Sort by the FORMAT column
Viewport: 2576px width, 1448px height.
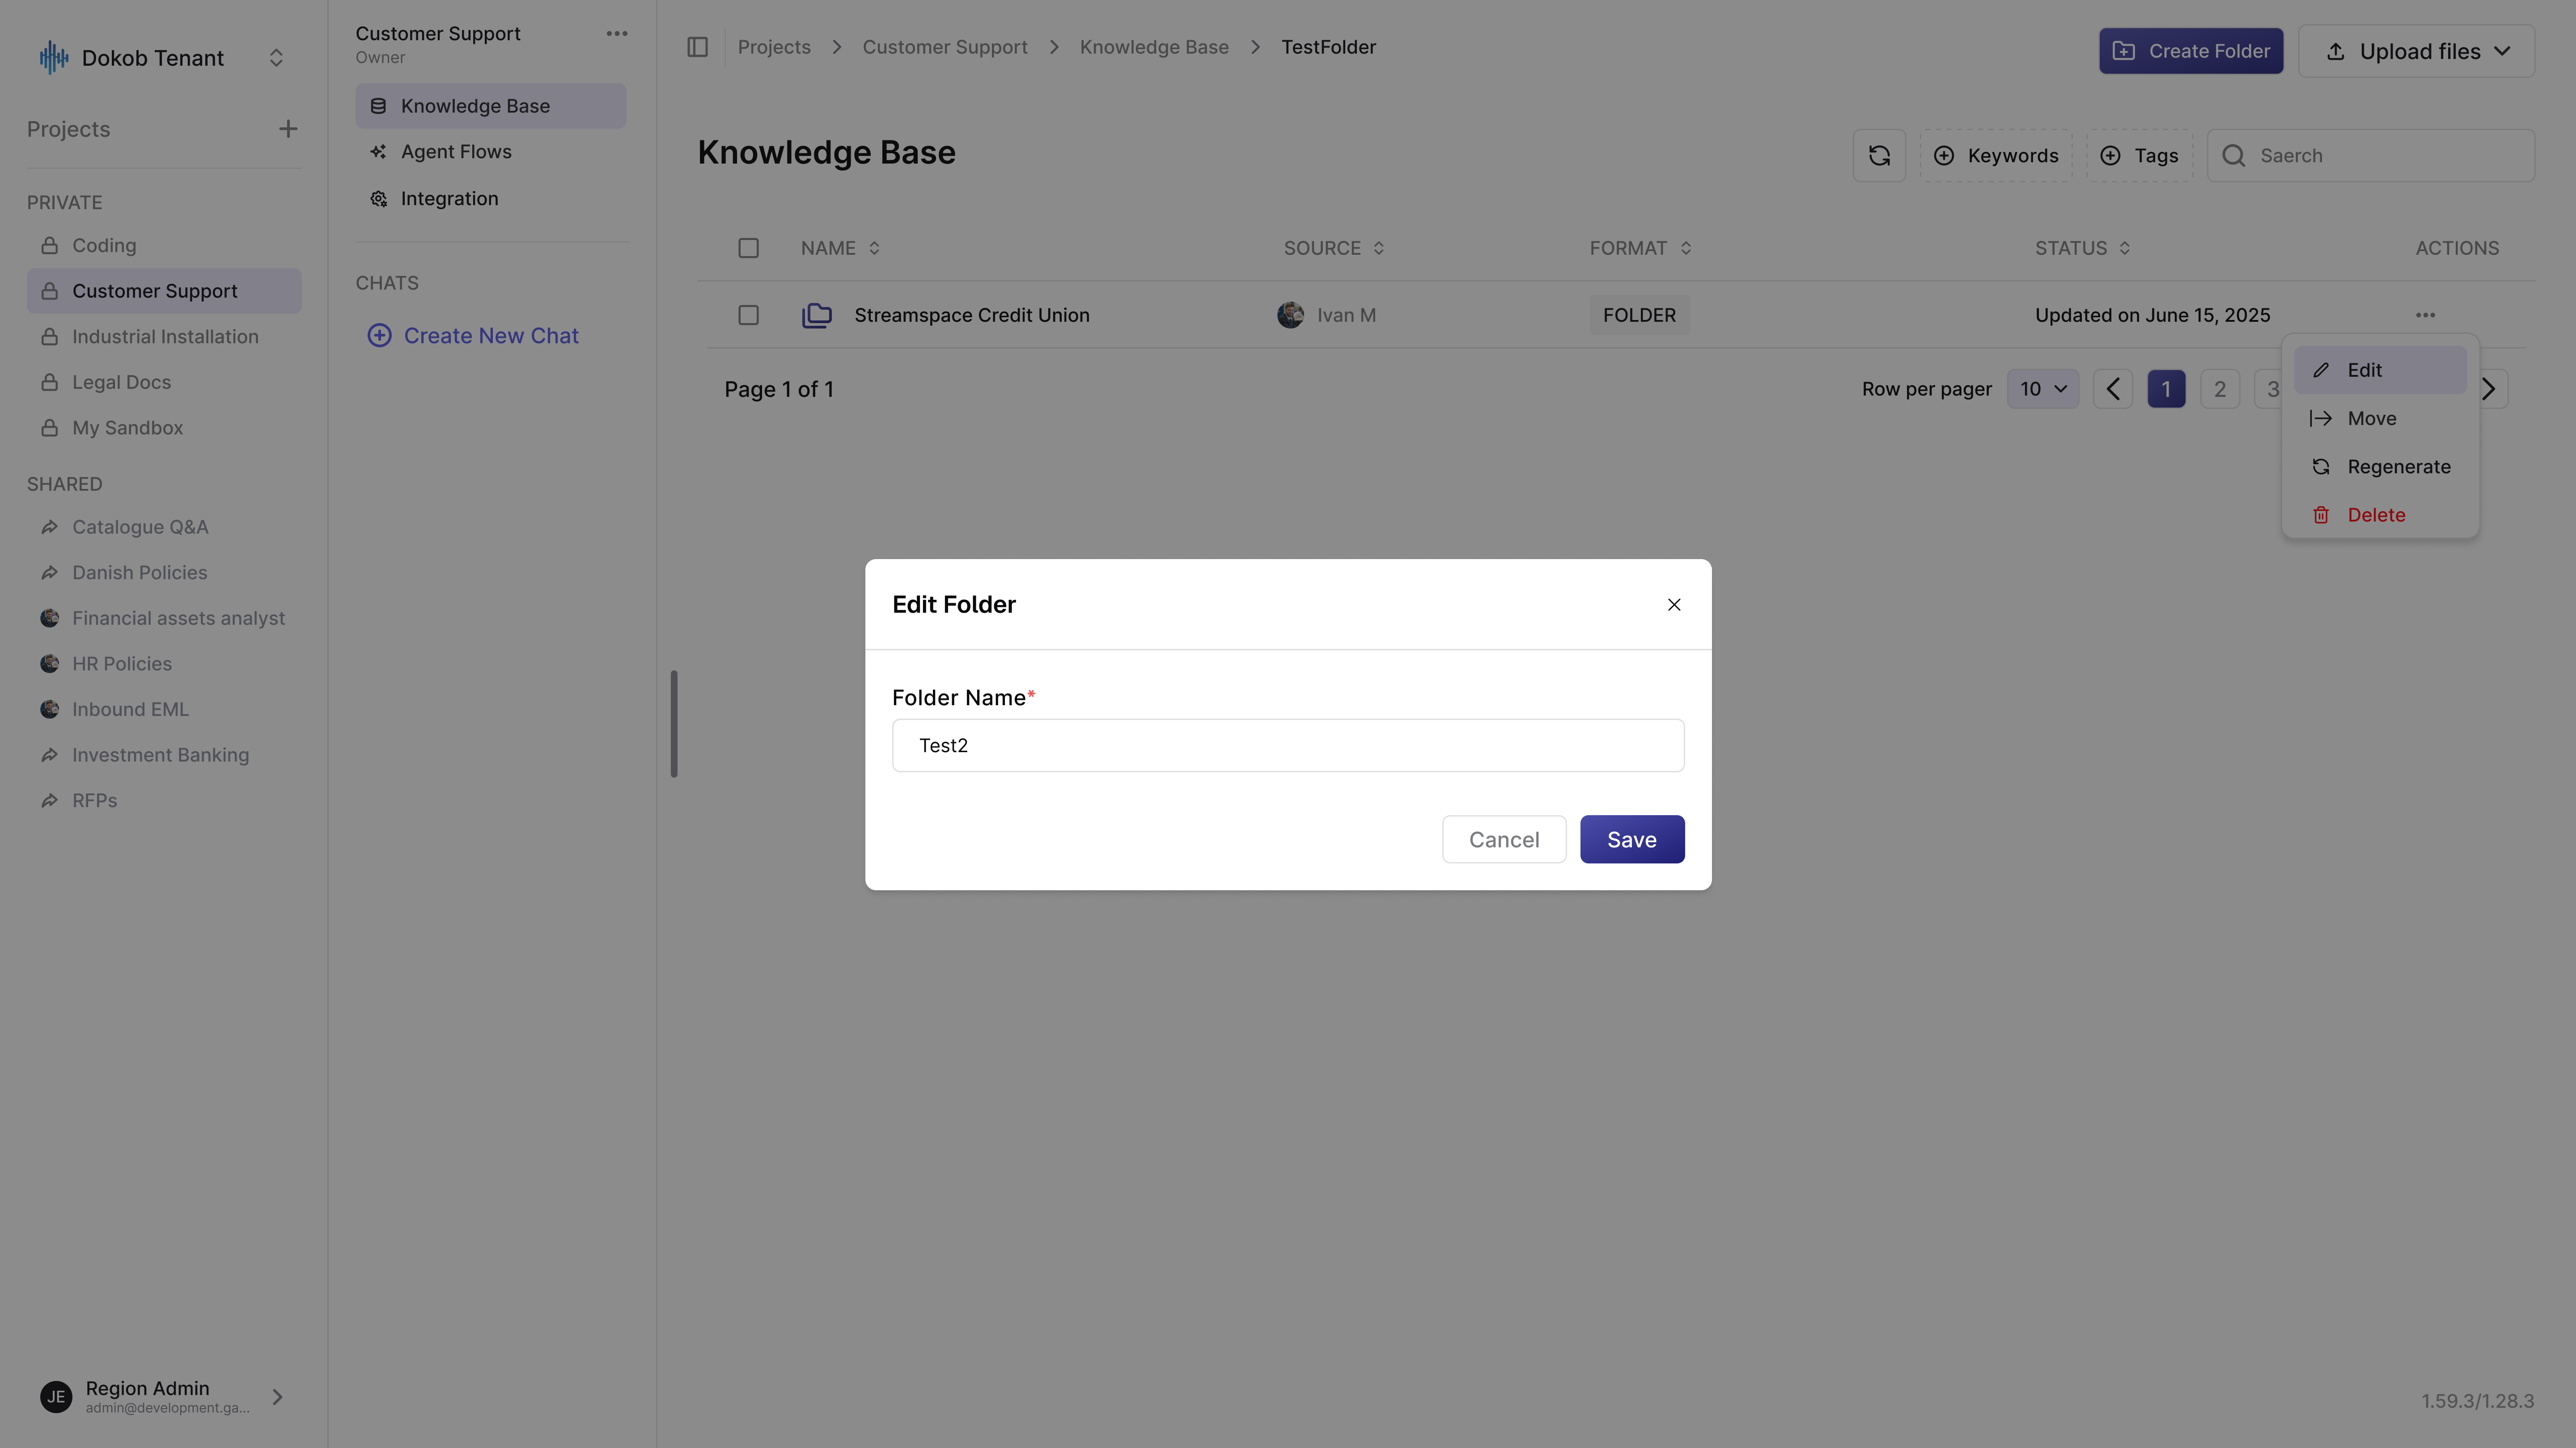point(1640,248)
